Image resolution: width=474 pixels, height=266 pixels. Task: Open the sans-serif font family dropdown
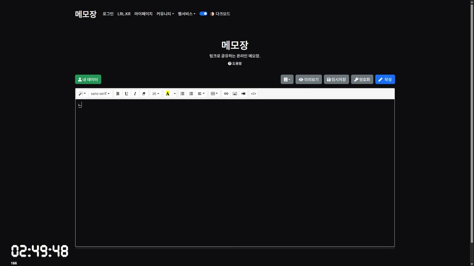tap(100, 94)
